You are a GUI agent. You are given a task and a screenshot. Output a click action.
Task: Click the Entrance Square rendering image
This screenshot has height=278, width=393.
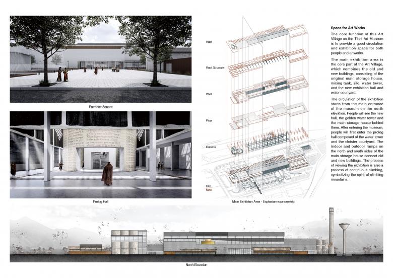click(101, 59)
